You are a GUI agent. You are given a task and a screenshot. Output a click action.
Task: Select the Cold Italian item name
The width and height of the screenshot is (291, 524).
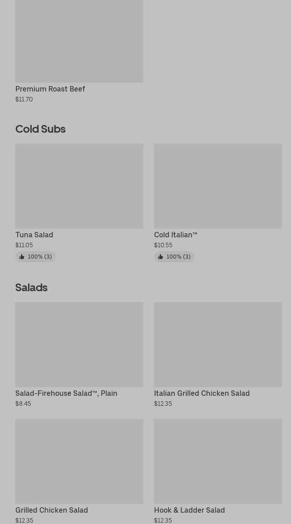(x=176, y=235)
